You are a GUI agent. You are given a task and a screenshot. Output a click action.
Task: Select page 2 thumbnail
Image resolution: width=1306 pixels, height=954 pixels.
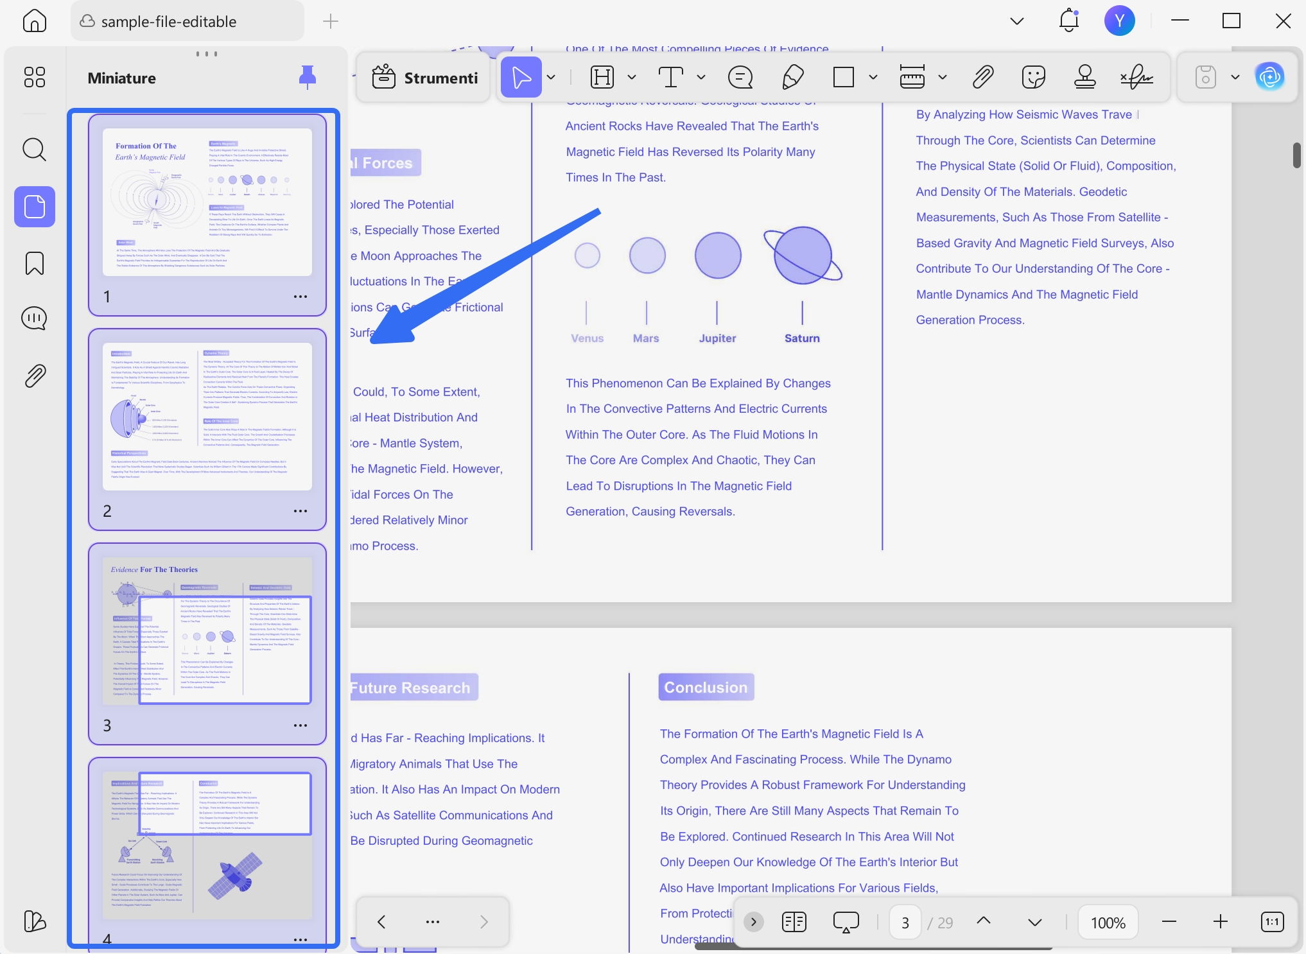pyautogui.click(x=207, y=417)
